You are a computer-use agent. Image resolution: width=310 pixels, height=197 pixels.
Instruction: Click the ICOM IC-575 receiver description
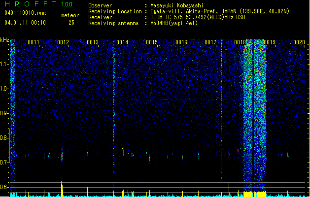click(198, 17)
